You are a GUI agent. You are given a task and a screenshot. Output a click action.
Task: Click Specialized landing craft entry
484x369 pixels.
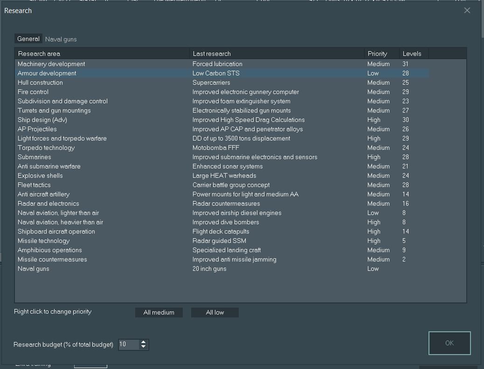pyautogui.click(x=227, y=250)
